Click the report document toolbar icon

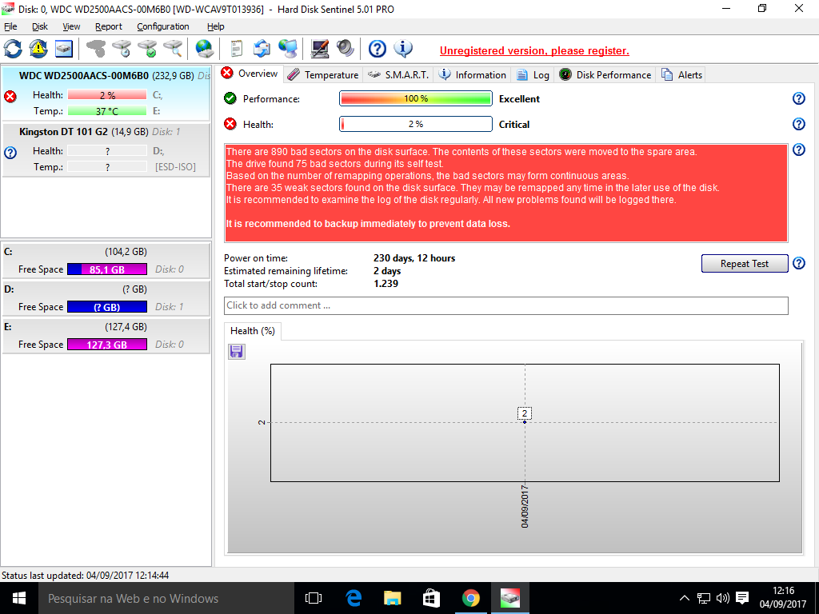[x=236, y=49]
